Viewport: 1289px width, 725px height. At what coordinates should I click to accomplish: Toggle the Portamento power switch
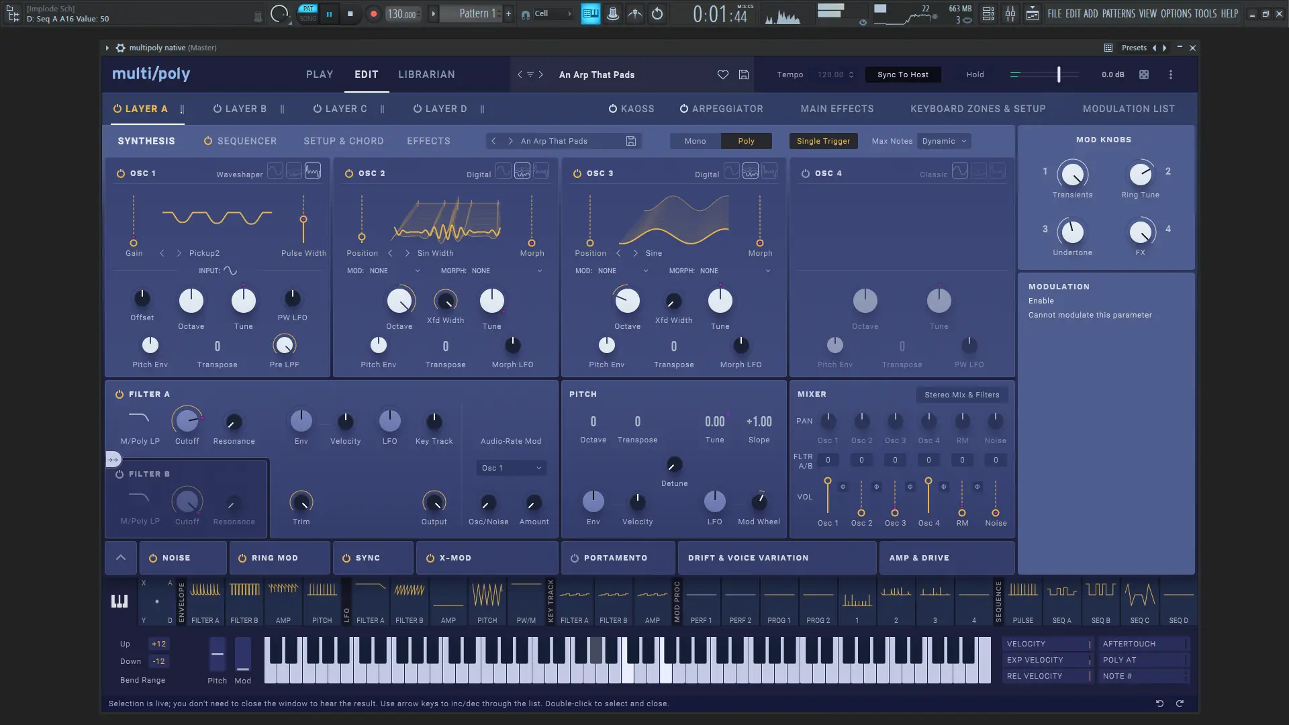[575, 558]
